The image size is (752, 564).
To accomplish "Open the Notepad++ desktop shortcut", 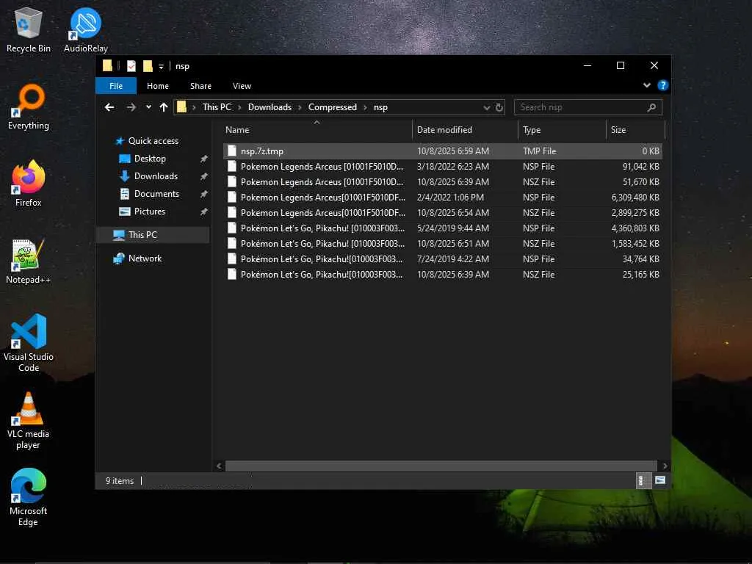I will click(29, 261).
